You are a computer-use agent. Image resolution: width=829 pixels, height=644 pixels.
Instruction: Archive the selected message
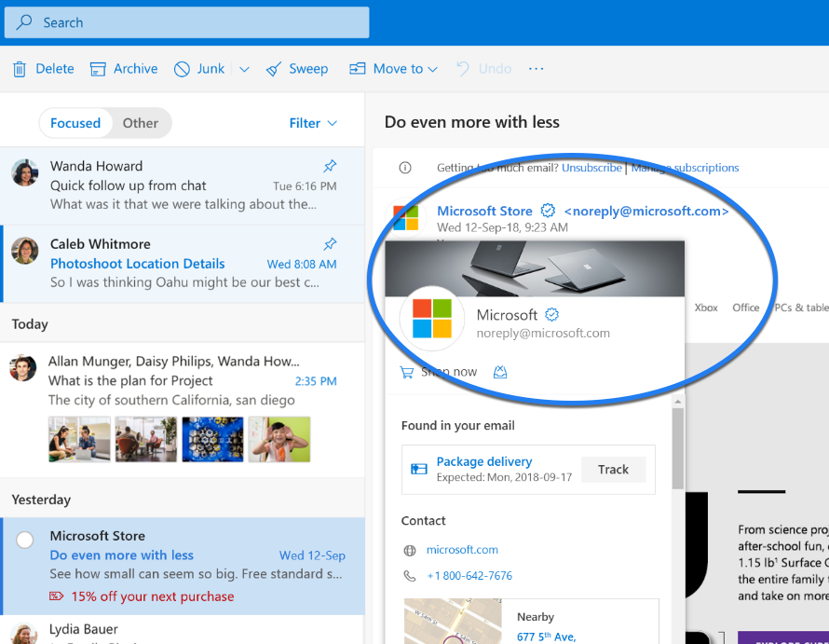coord(124,69)
